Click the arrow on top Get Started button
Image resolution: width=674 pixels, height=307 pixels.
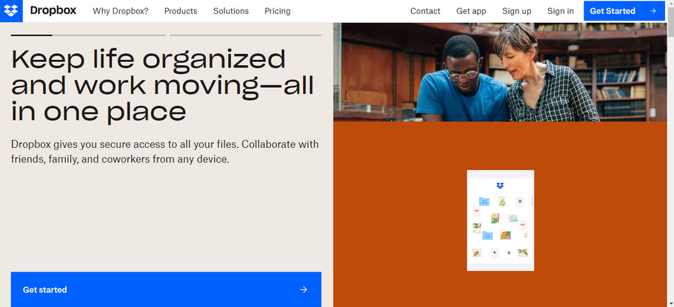pos(653,11)
